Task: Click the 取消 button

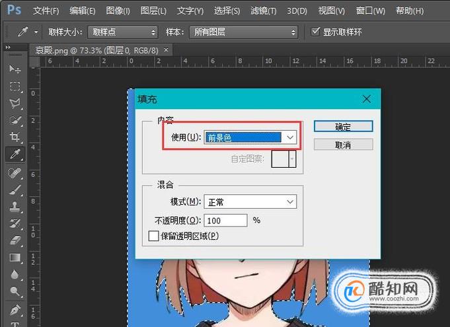Action: pyautogui.click(x=343, y=145)
